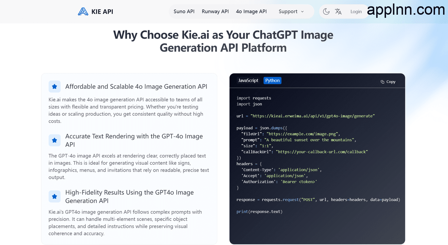Click the "callBackUrl" line in code

click(x=304, y=152)
